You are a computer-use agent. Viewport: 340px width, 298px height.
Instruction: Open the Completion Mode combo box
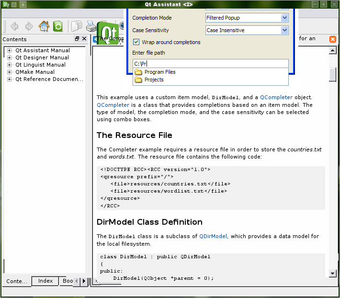(247, 18)
